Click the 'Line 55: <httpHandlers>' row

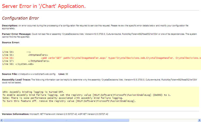25,55
